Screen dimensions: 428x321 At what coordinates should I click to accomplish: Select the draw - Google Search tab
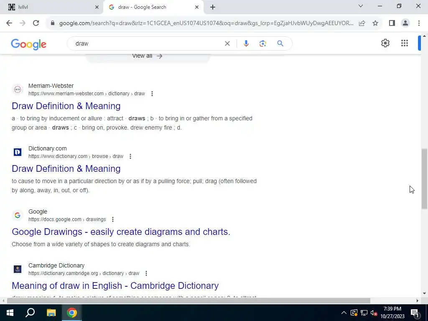click(153, 7)
